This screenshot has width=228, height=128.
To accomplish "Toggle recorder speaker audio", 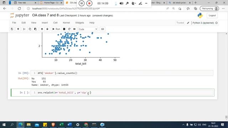I will pyautogui.click(x=121, y=3).
